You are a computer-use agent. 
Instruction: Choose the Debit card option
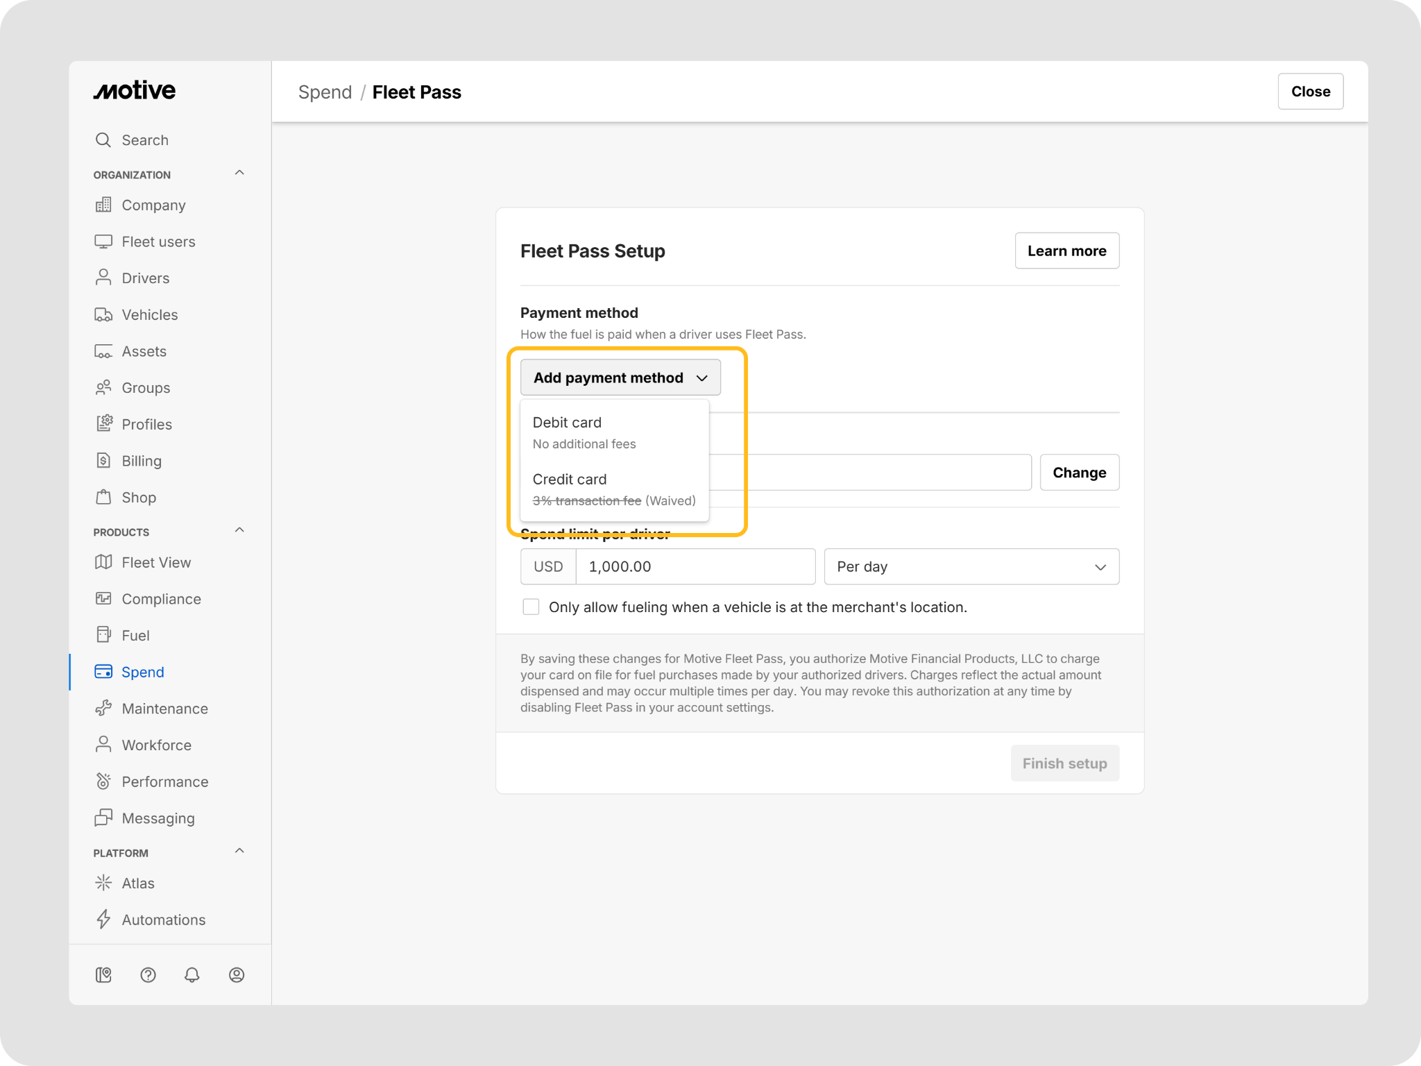tap(615, 432)
